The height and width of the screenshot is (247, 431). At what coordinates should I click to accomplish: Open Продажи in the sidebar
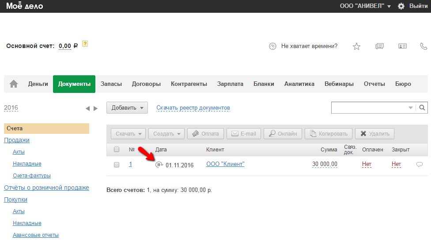pyautogui.click(x=17, y=140)
